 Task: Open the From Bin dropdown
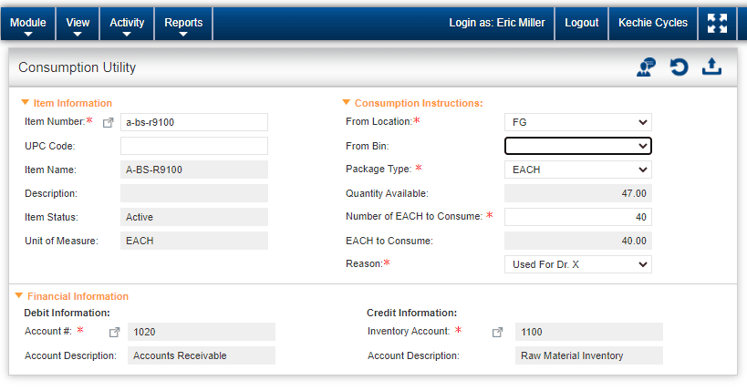578,146
